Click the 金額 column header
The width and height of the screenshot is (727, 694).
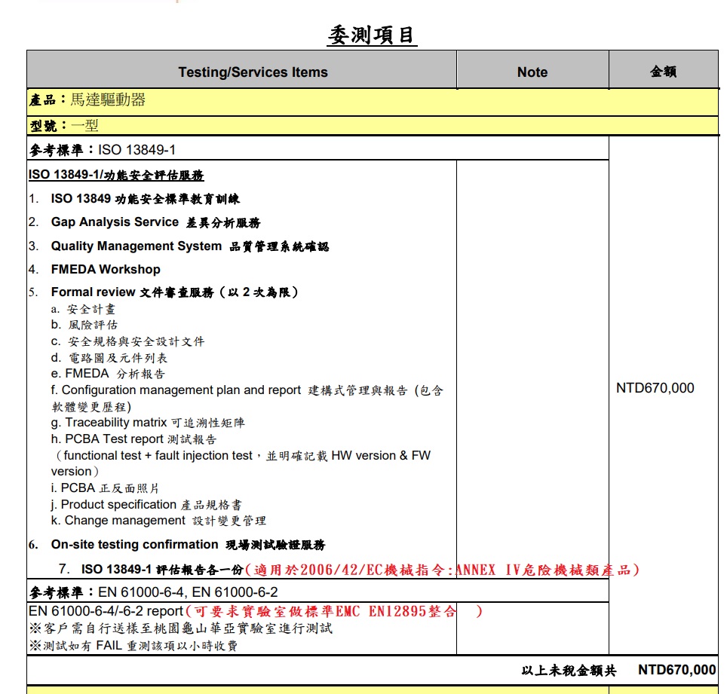coord(663,72)
